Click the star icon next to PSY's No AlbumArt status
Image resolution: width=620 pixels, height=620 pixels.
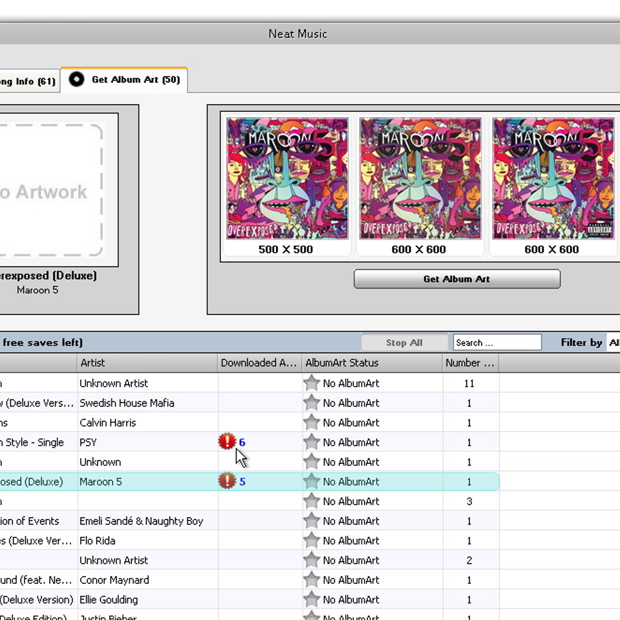click(311, 442)
